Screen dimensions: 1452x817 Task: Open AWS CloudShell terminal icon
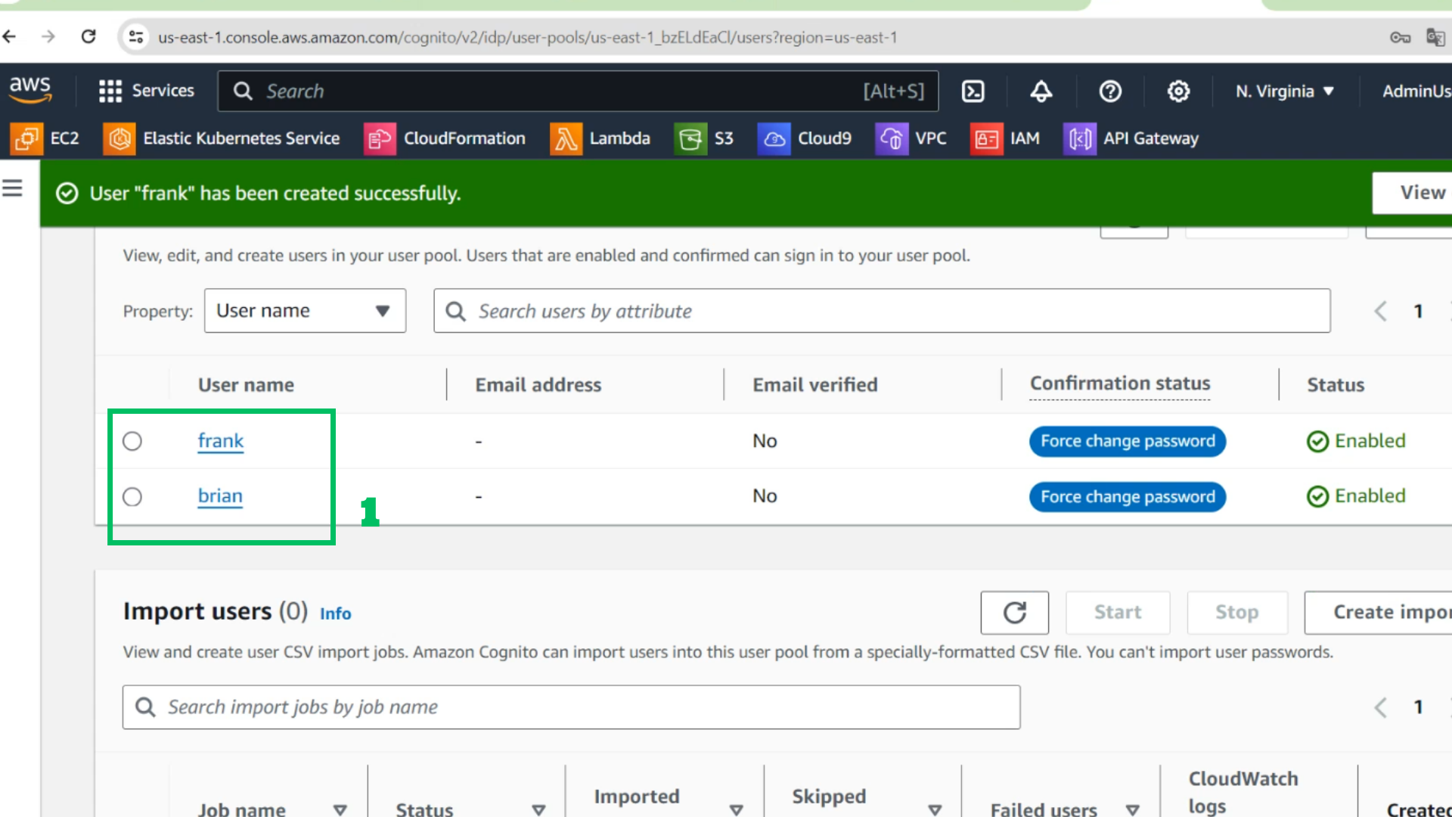[973, 92]
